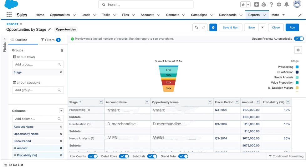Open the Leads tab
This screenshot has width=306, height=168.
(x=86, y=15)
